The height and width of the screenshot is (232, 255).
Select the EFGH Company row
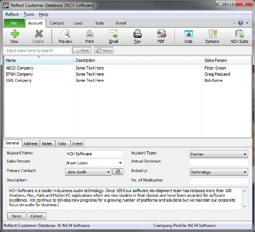pyautogui.click(x=127, y=74)
